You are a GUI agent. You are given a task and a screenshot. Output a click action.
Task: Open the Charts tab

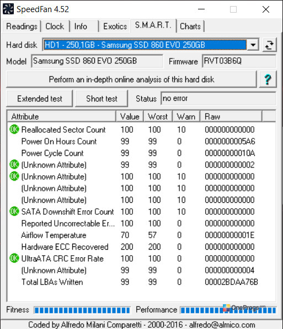point(190,26)
